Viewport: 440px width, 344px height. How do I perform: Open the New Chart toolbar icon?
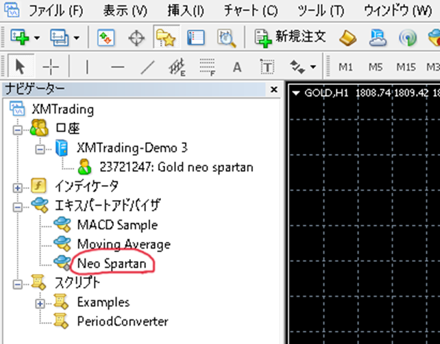click(x=19, y=37)
